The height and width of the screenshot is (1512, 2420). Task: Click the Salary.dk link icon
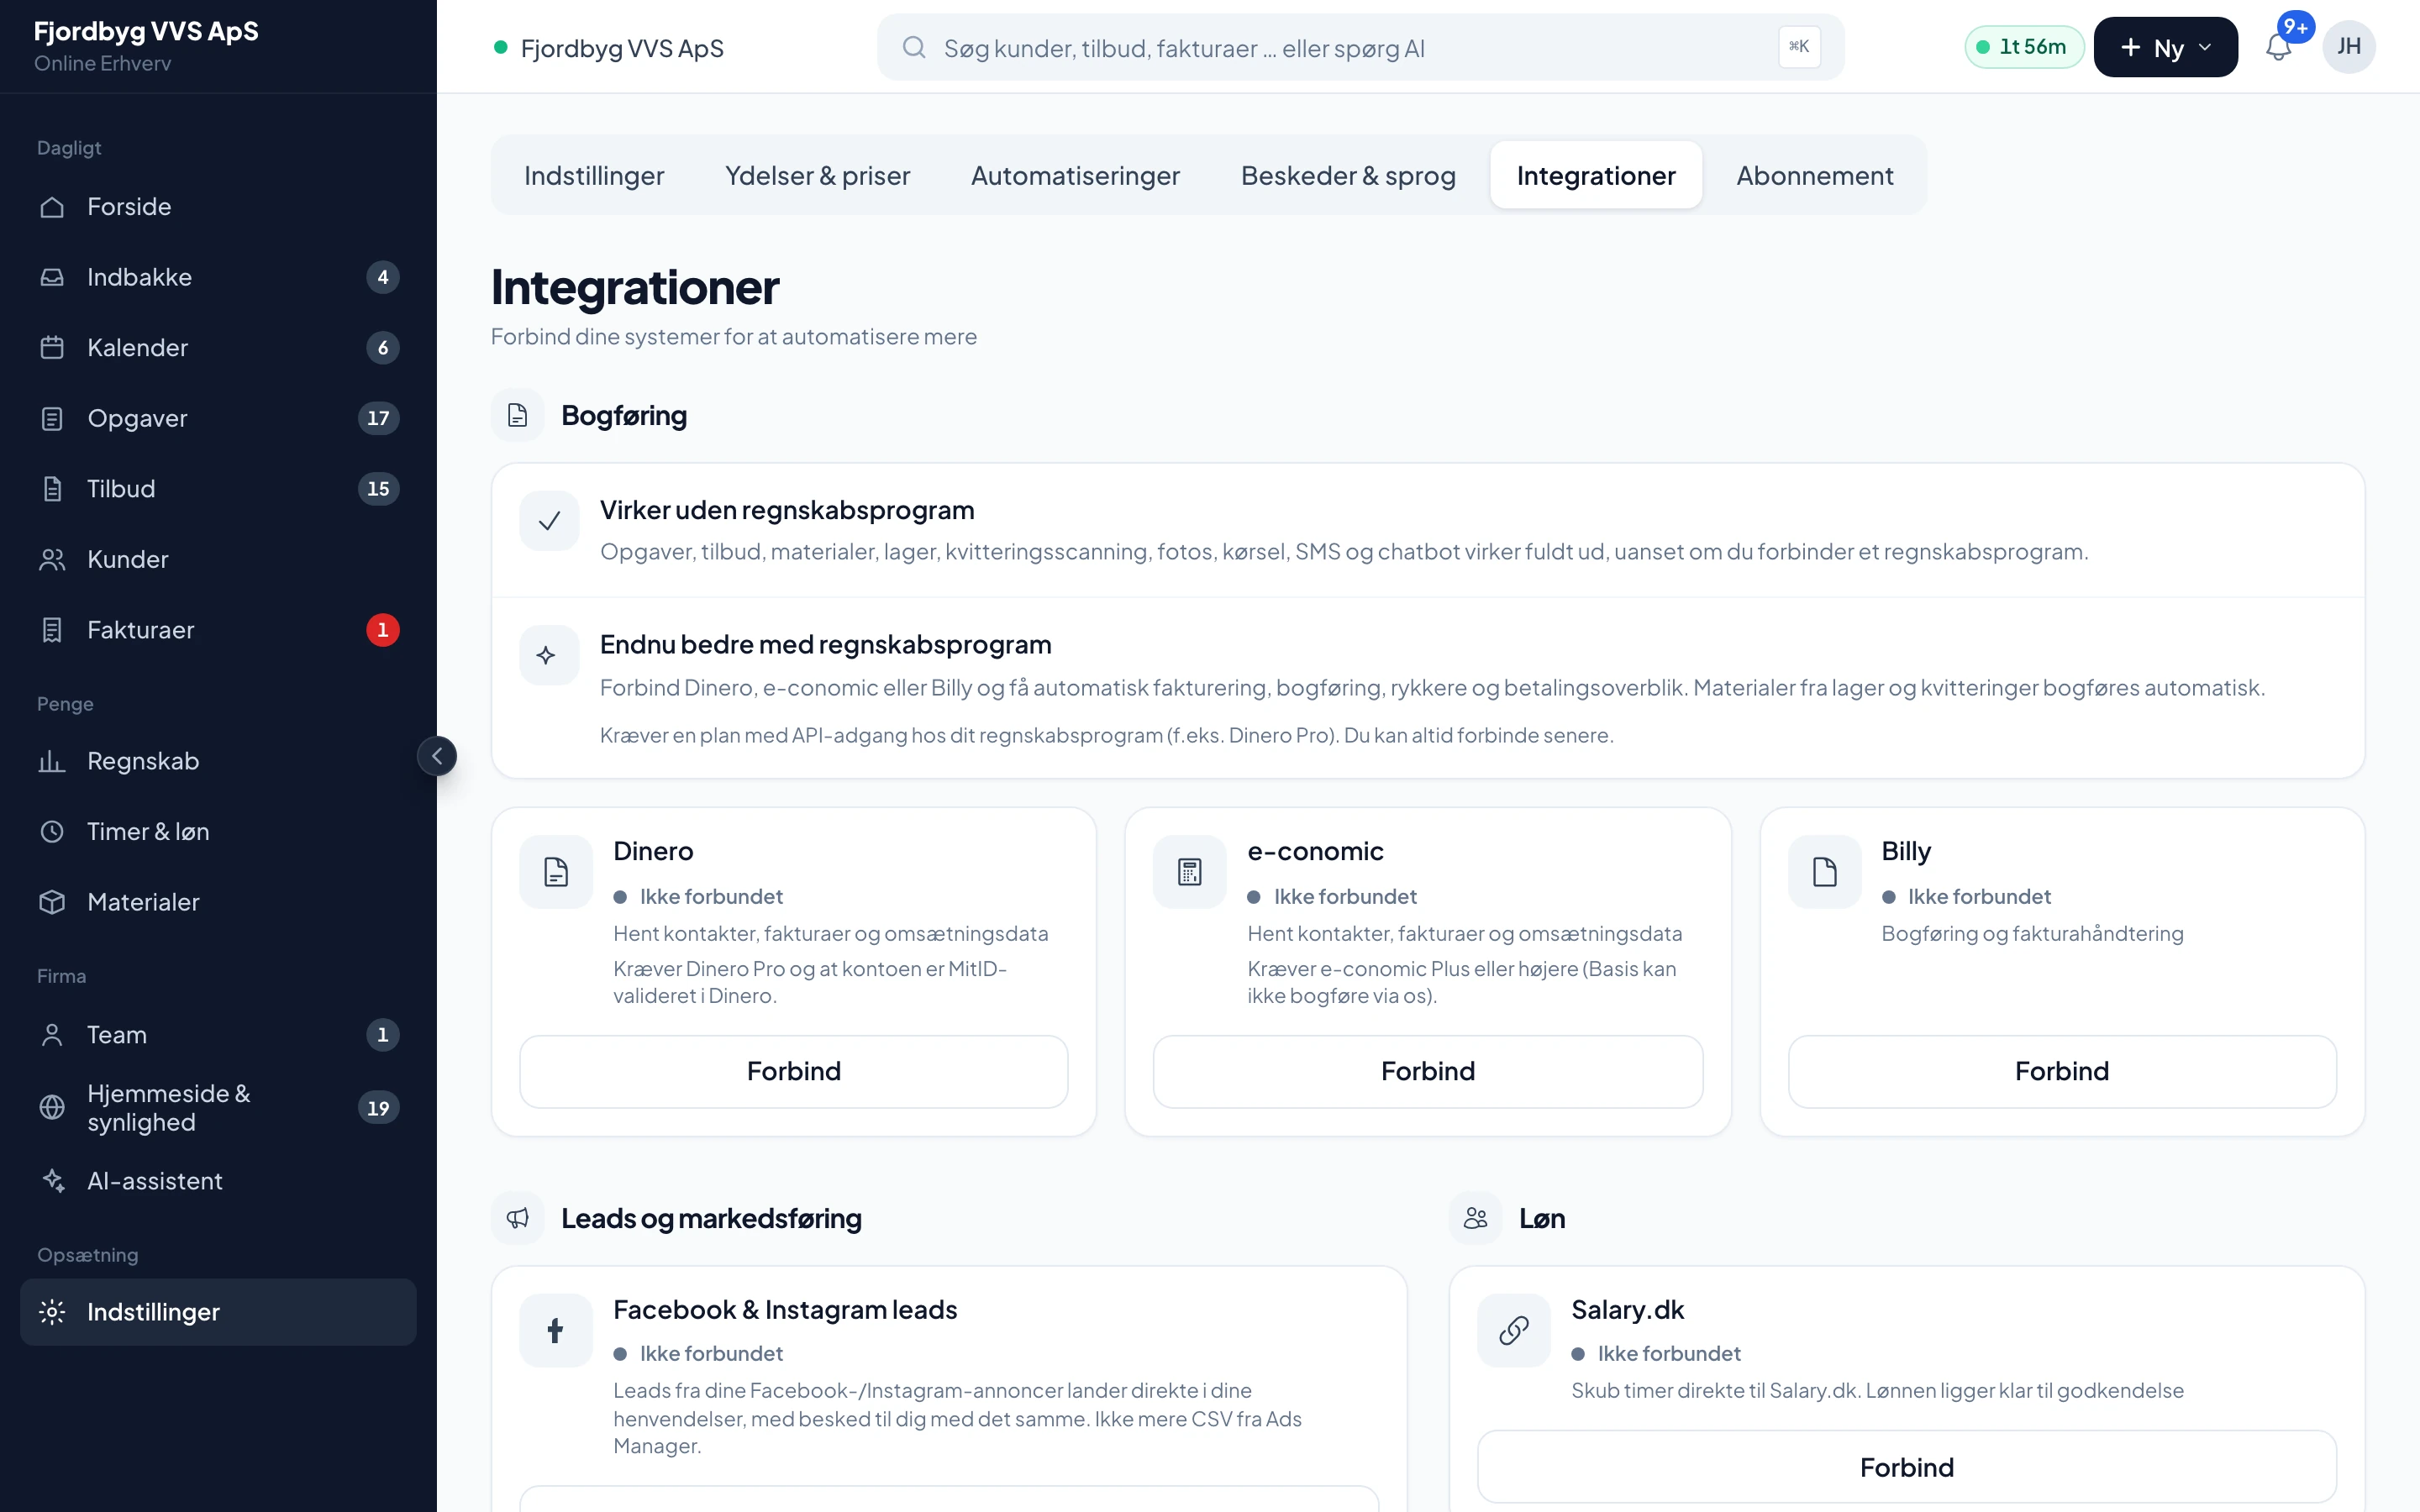click(1514, 1330)
